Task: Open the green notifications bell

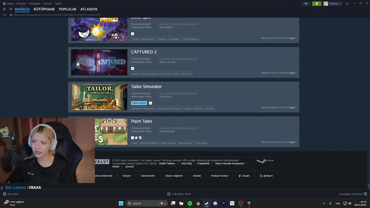Action: coord(317,3)
